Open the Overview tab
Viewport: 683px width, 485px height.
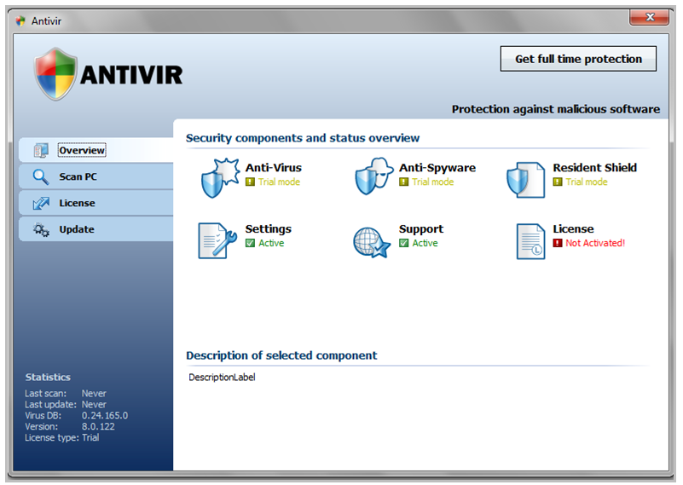[x=96, y=150]
